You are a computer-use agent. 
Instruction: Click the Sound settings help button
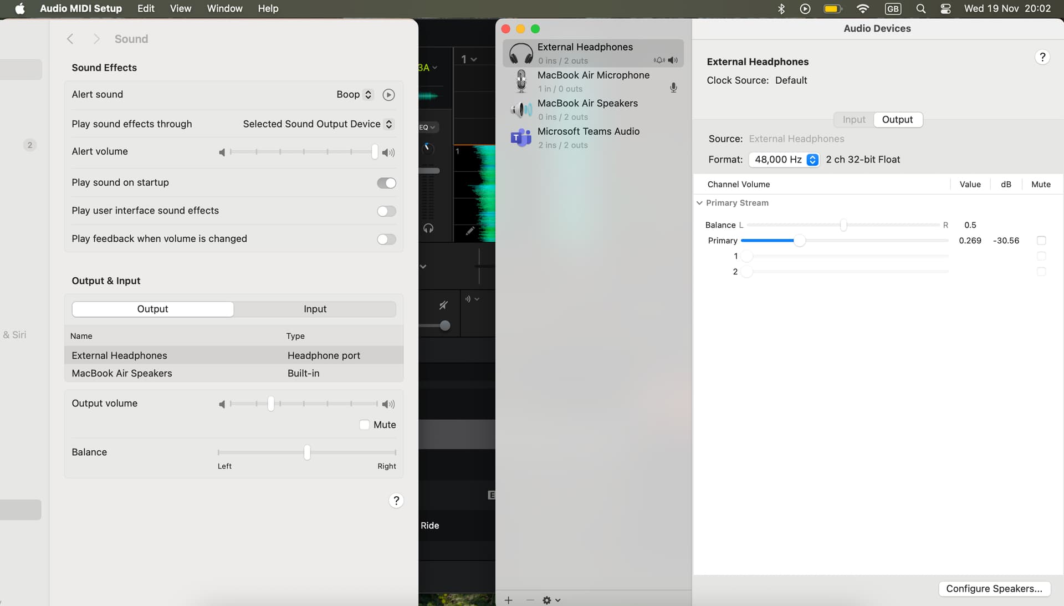pos(396,501)
